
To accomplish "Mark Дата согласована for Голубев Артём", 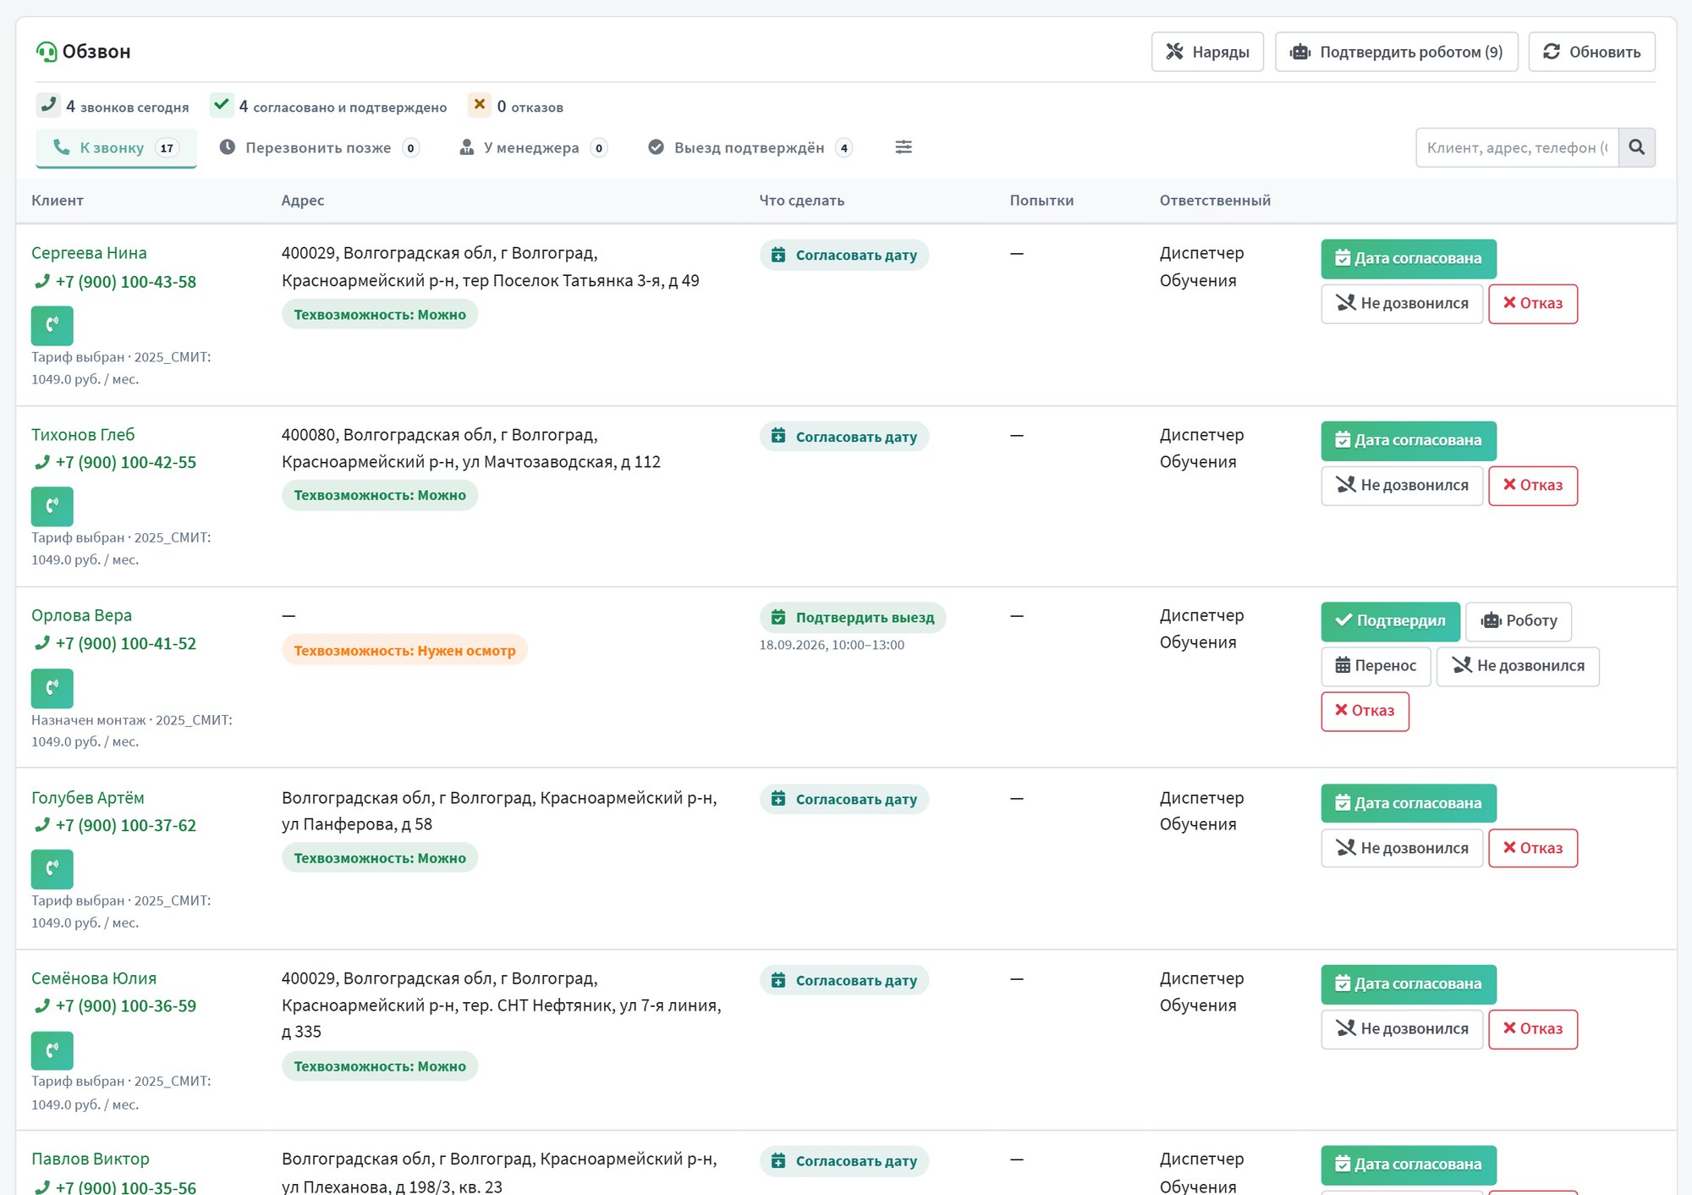I will tap(1409, 803).
